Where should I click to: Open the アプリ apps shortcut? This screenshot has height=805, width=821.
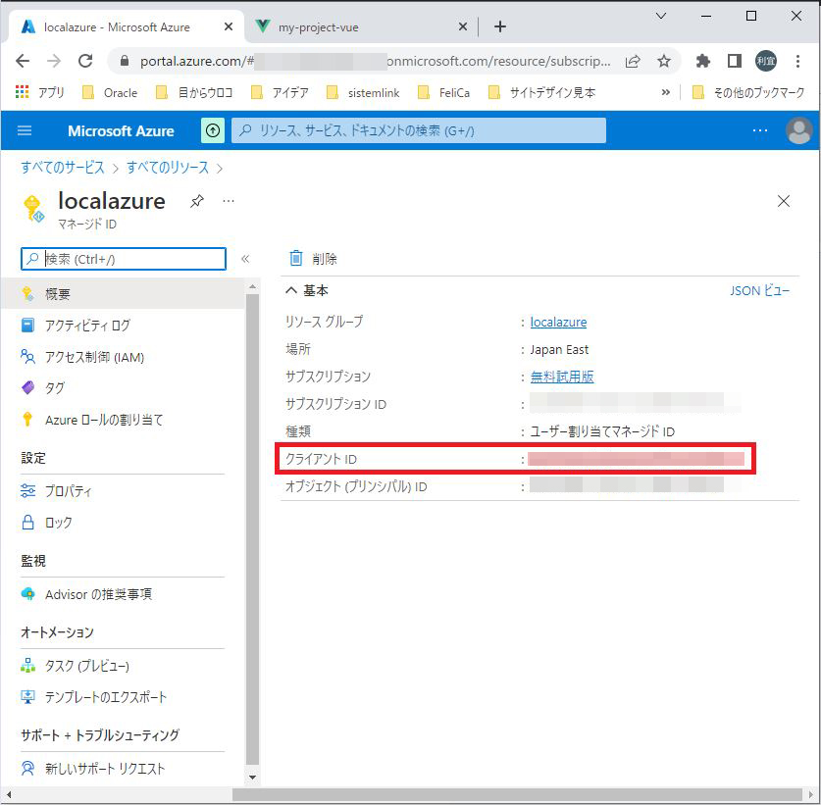(x=40, y=92)
